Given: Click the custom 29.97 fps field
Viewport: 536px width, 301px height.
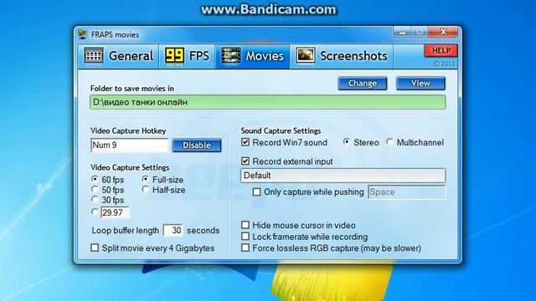Looking at the screenshot, I should 115,212.
